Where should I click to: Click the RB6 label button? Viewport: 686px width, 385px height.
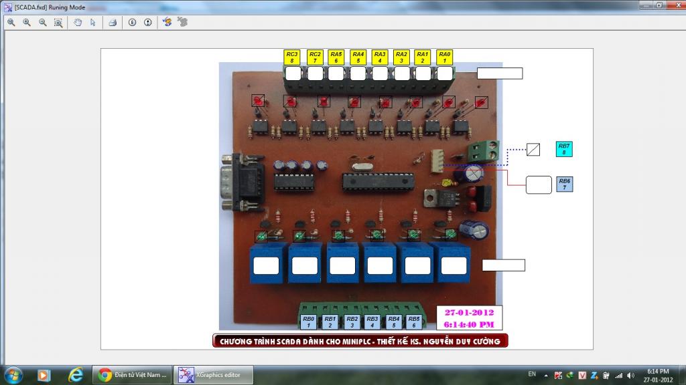pos(564,184)
